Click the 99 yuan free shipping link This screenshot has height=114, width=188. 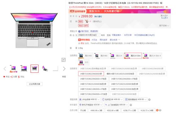(144, 35)
